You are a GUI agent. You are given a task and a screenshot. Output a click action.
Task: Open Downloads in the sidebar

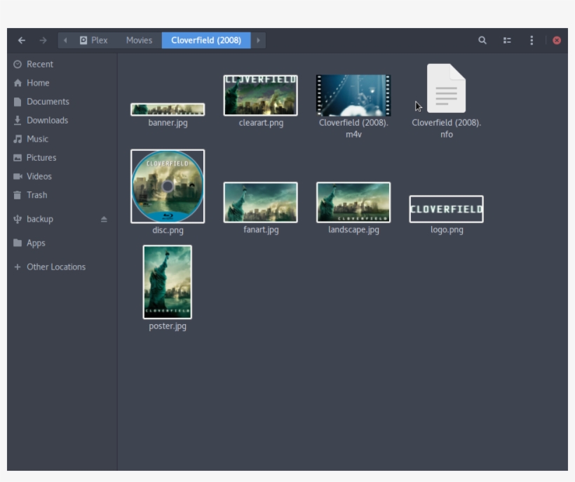click(62, 120)
